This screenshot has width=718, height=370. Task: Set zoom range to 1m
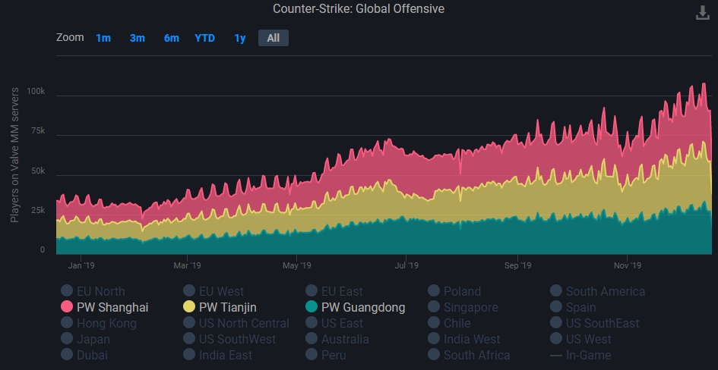click(x=103, y=38)
